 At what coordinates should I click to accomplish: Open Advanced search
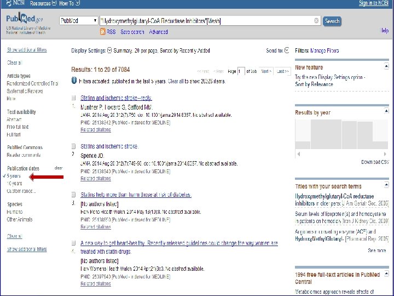158,32
